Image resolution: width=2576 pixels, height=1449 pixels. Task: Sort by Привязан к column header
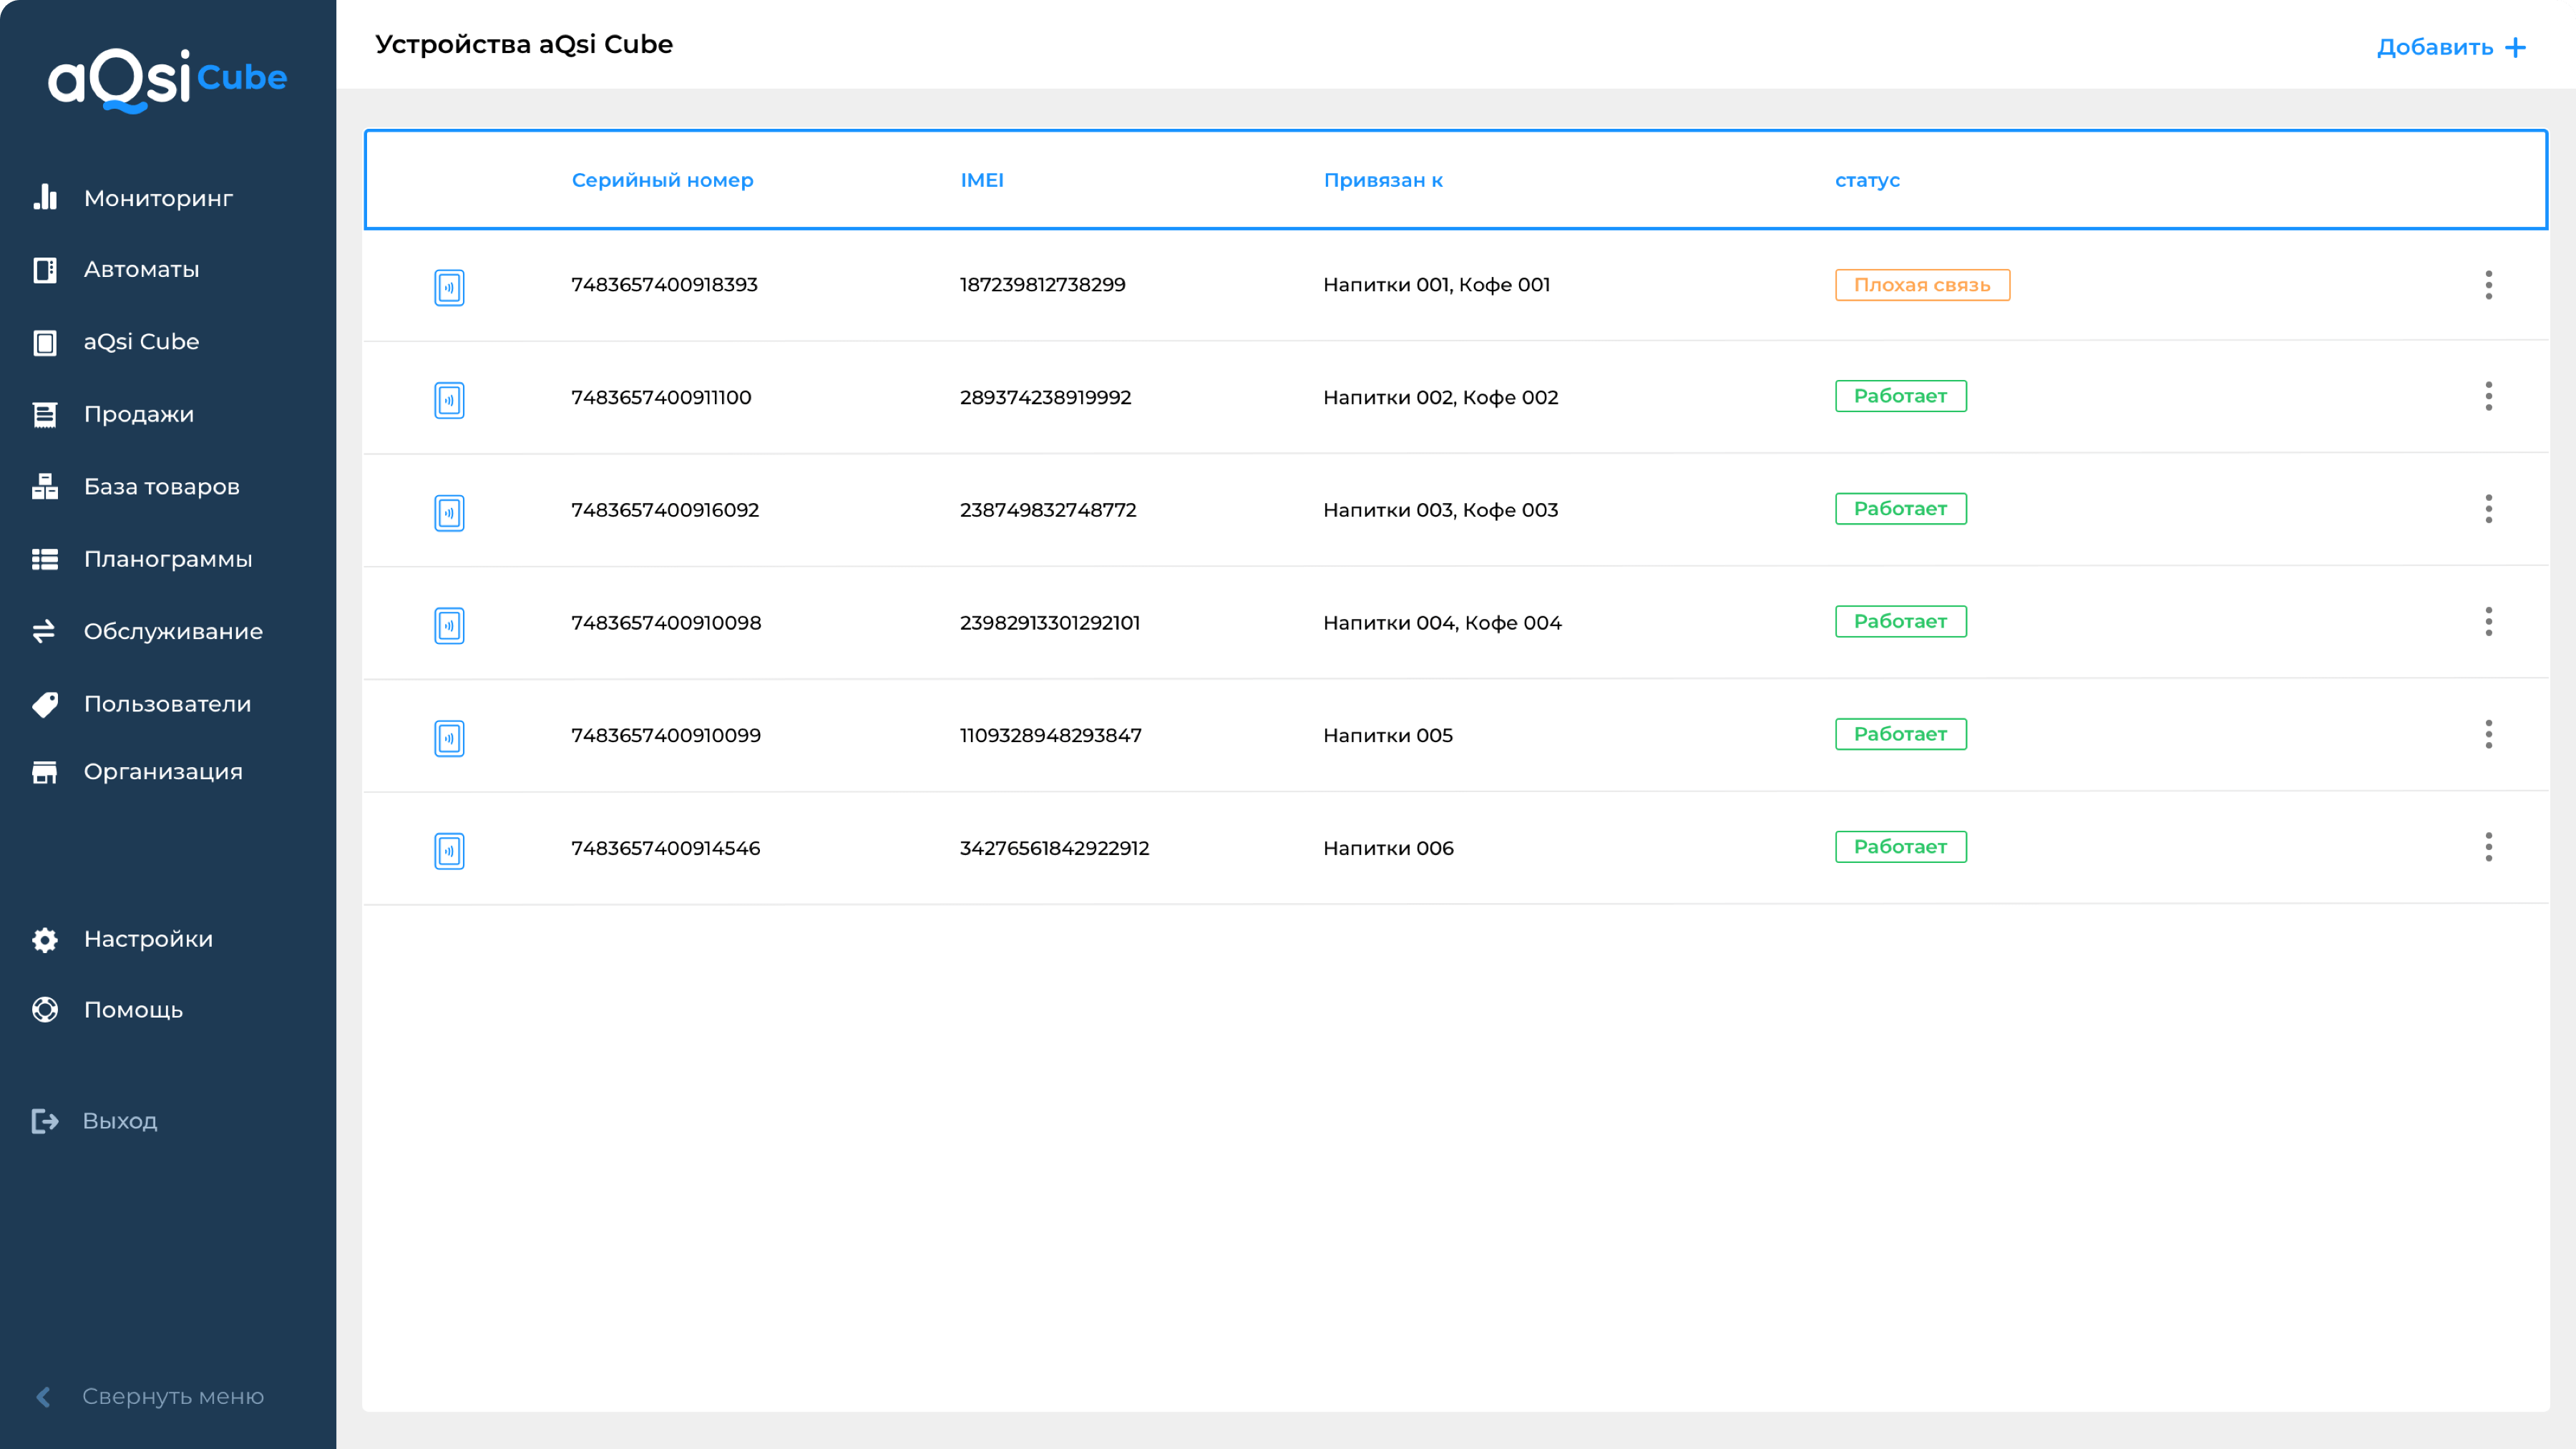[1383, 180]
